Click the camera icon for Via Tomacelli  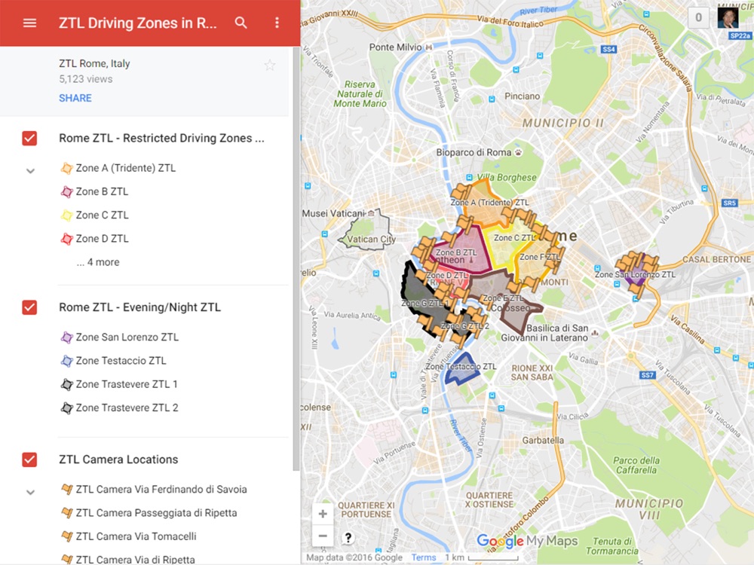pyautogui.click(x=67, y=536)
